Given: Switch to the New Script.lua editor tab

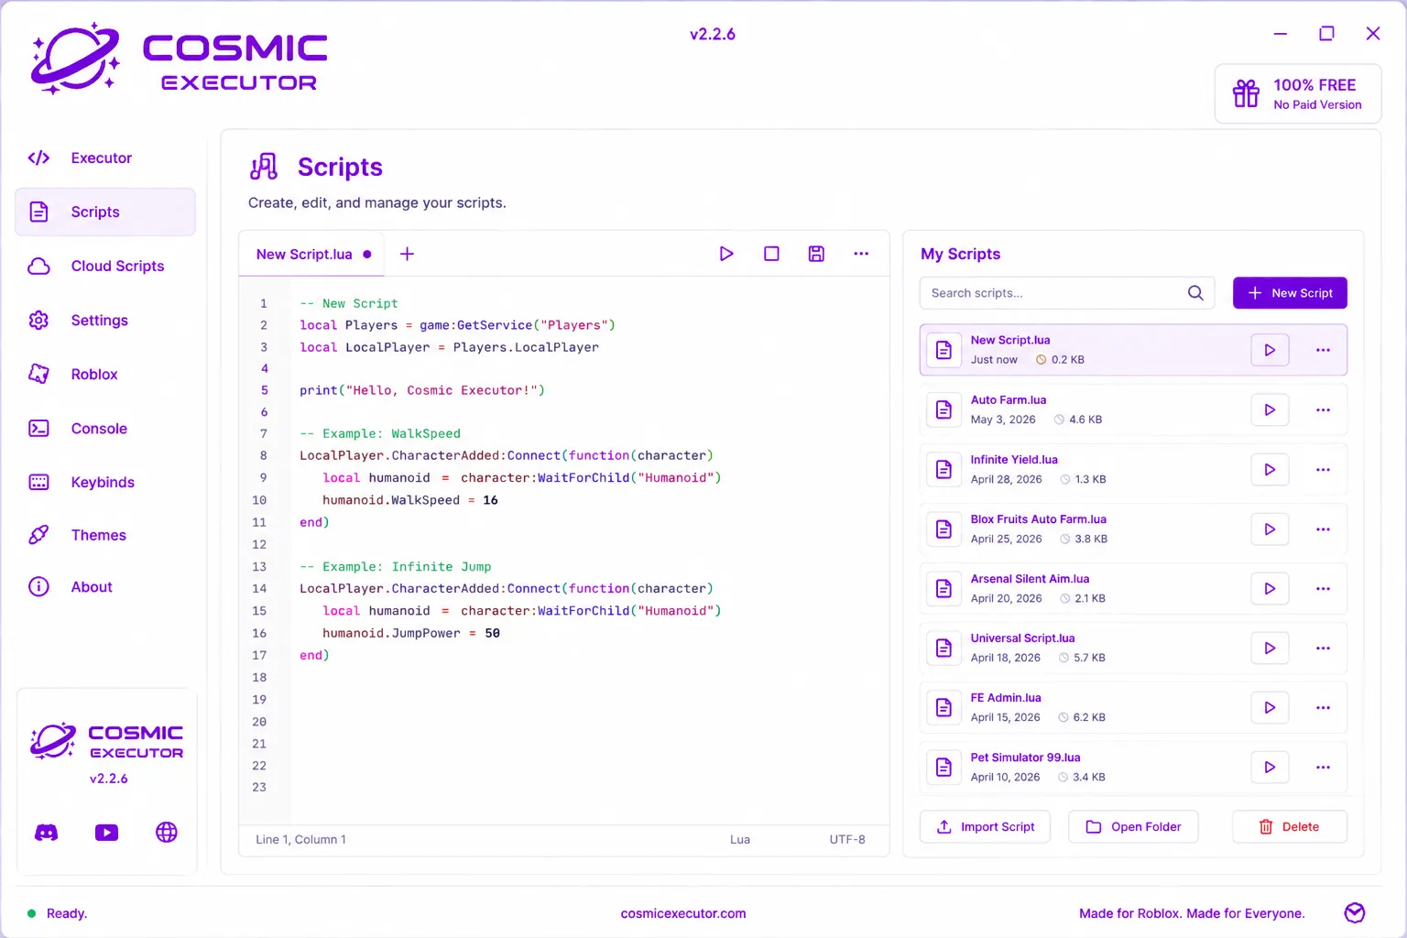Looking at the screenshot, I should (x=311, y=254).
